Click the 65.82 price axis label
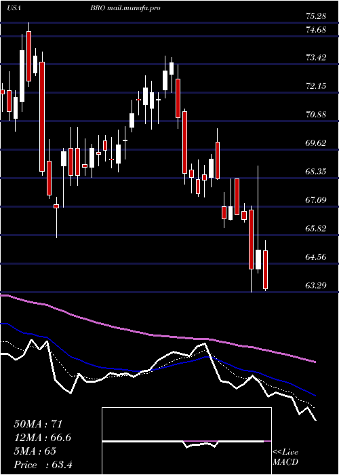 point(316,229)
